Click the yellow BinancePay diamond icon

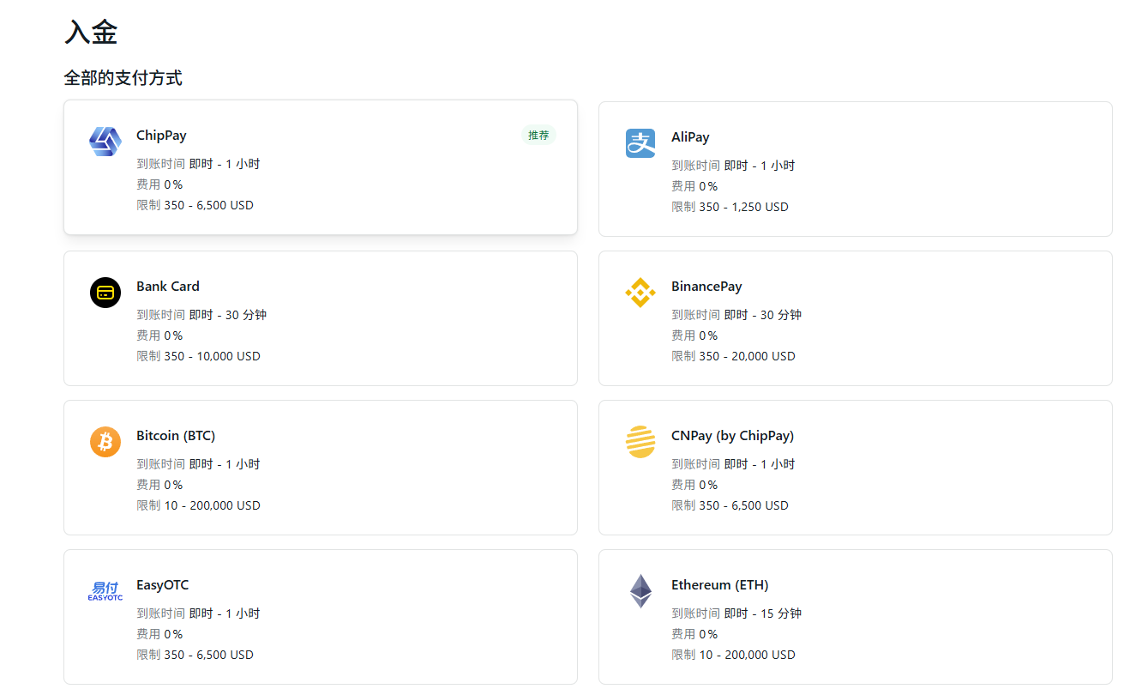click(x=640, y=293)
